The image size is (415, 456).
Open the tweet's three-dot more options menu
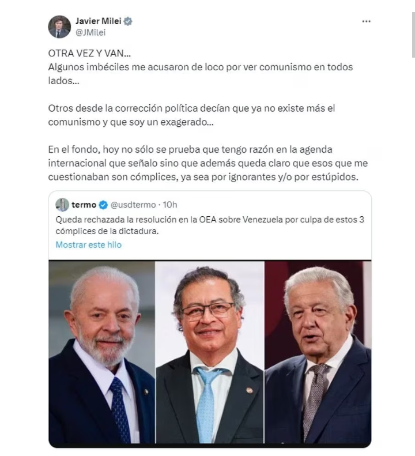[366, 21]
